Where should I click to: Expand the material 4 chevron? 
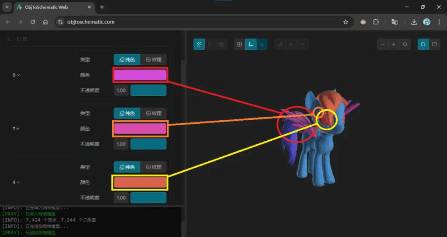click(18, 183)
